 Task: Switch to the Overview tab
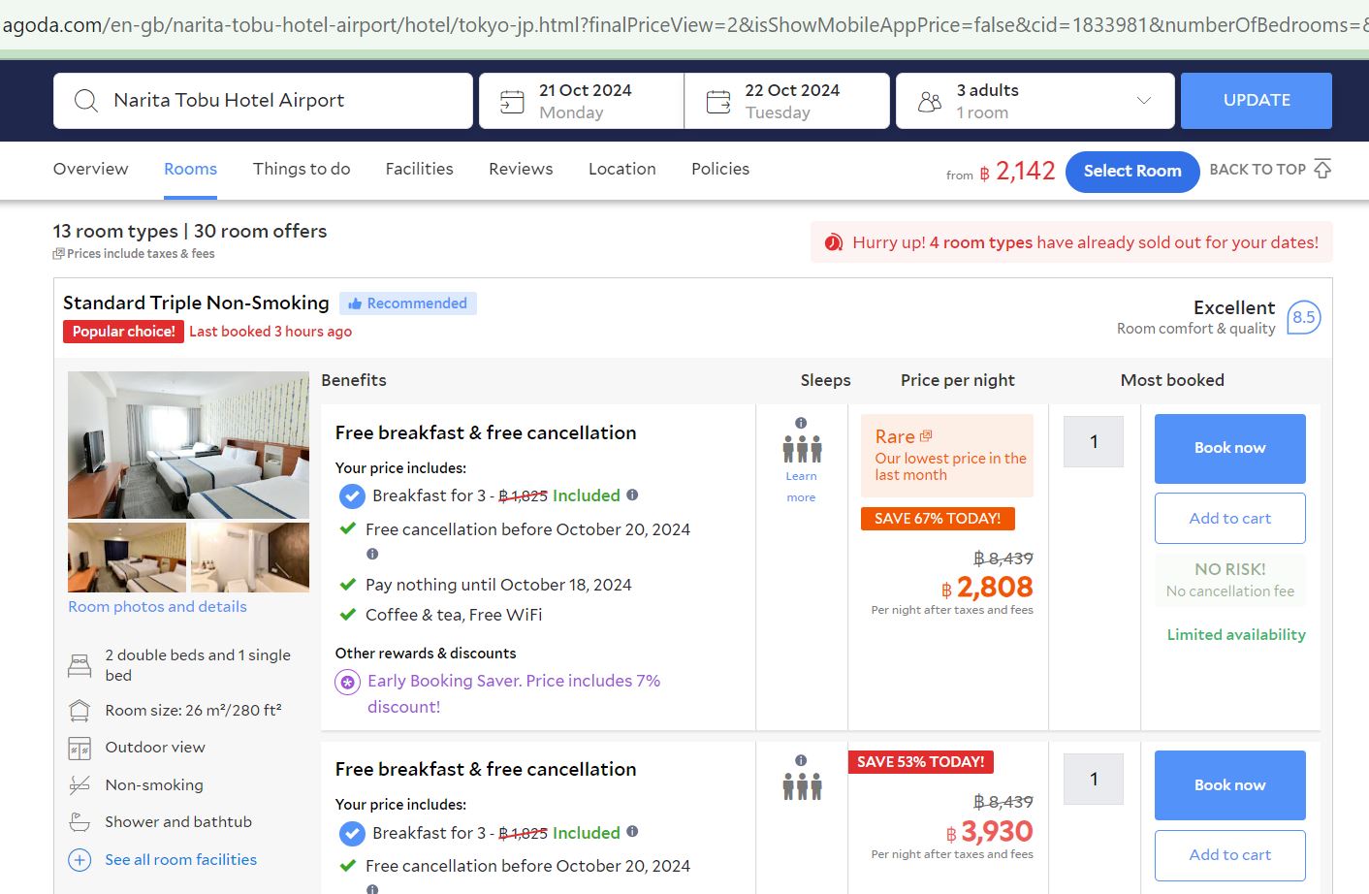tap(90, 169)
